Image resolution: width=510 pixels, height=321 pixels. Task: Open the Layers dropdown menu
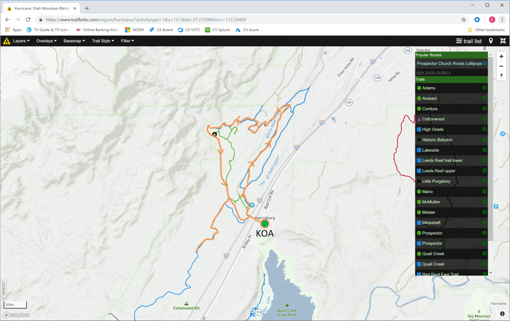click(21, 41)
